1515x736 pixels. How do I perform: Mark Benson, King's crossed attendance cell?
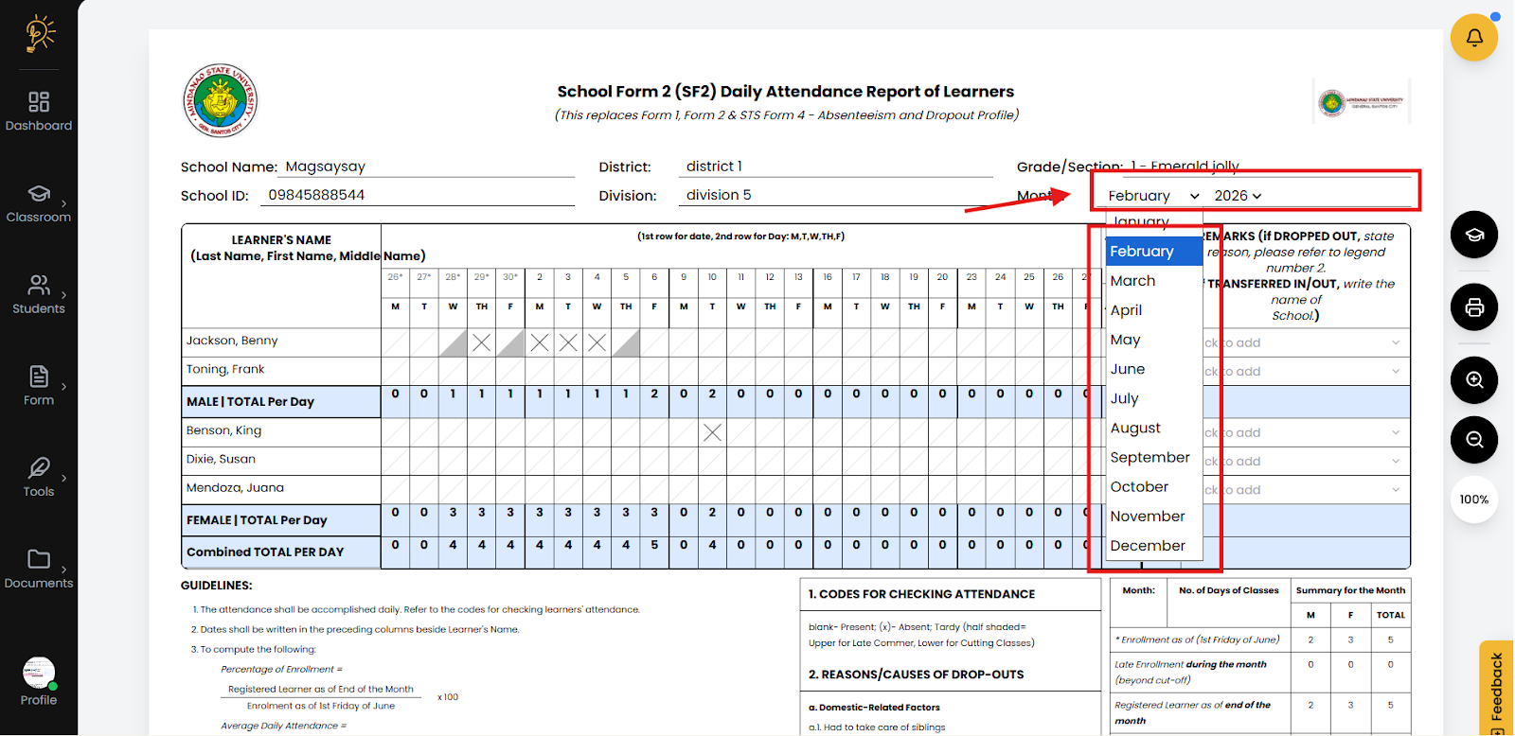(712, 432)
